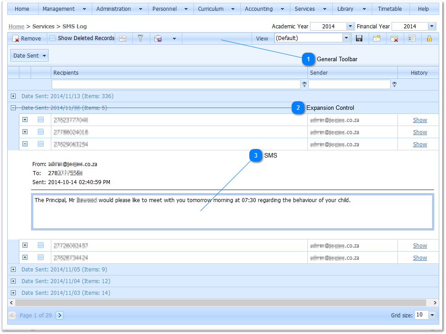The width and height of the screenshot is (446, 334).
Task: Delete the view using the red X grid icon
Action: click(x=394, y=38)
